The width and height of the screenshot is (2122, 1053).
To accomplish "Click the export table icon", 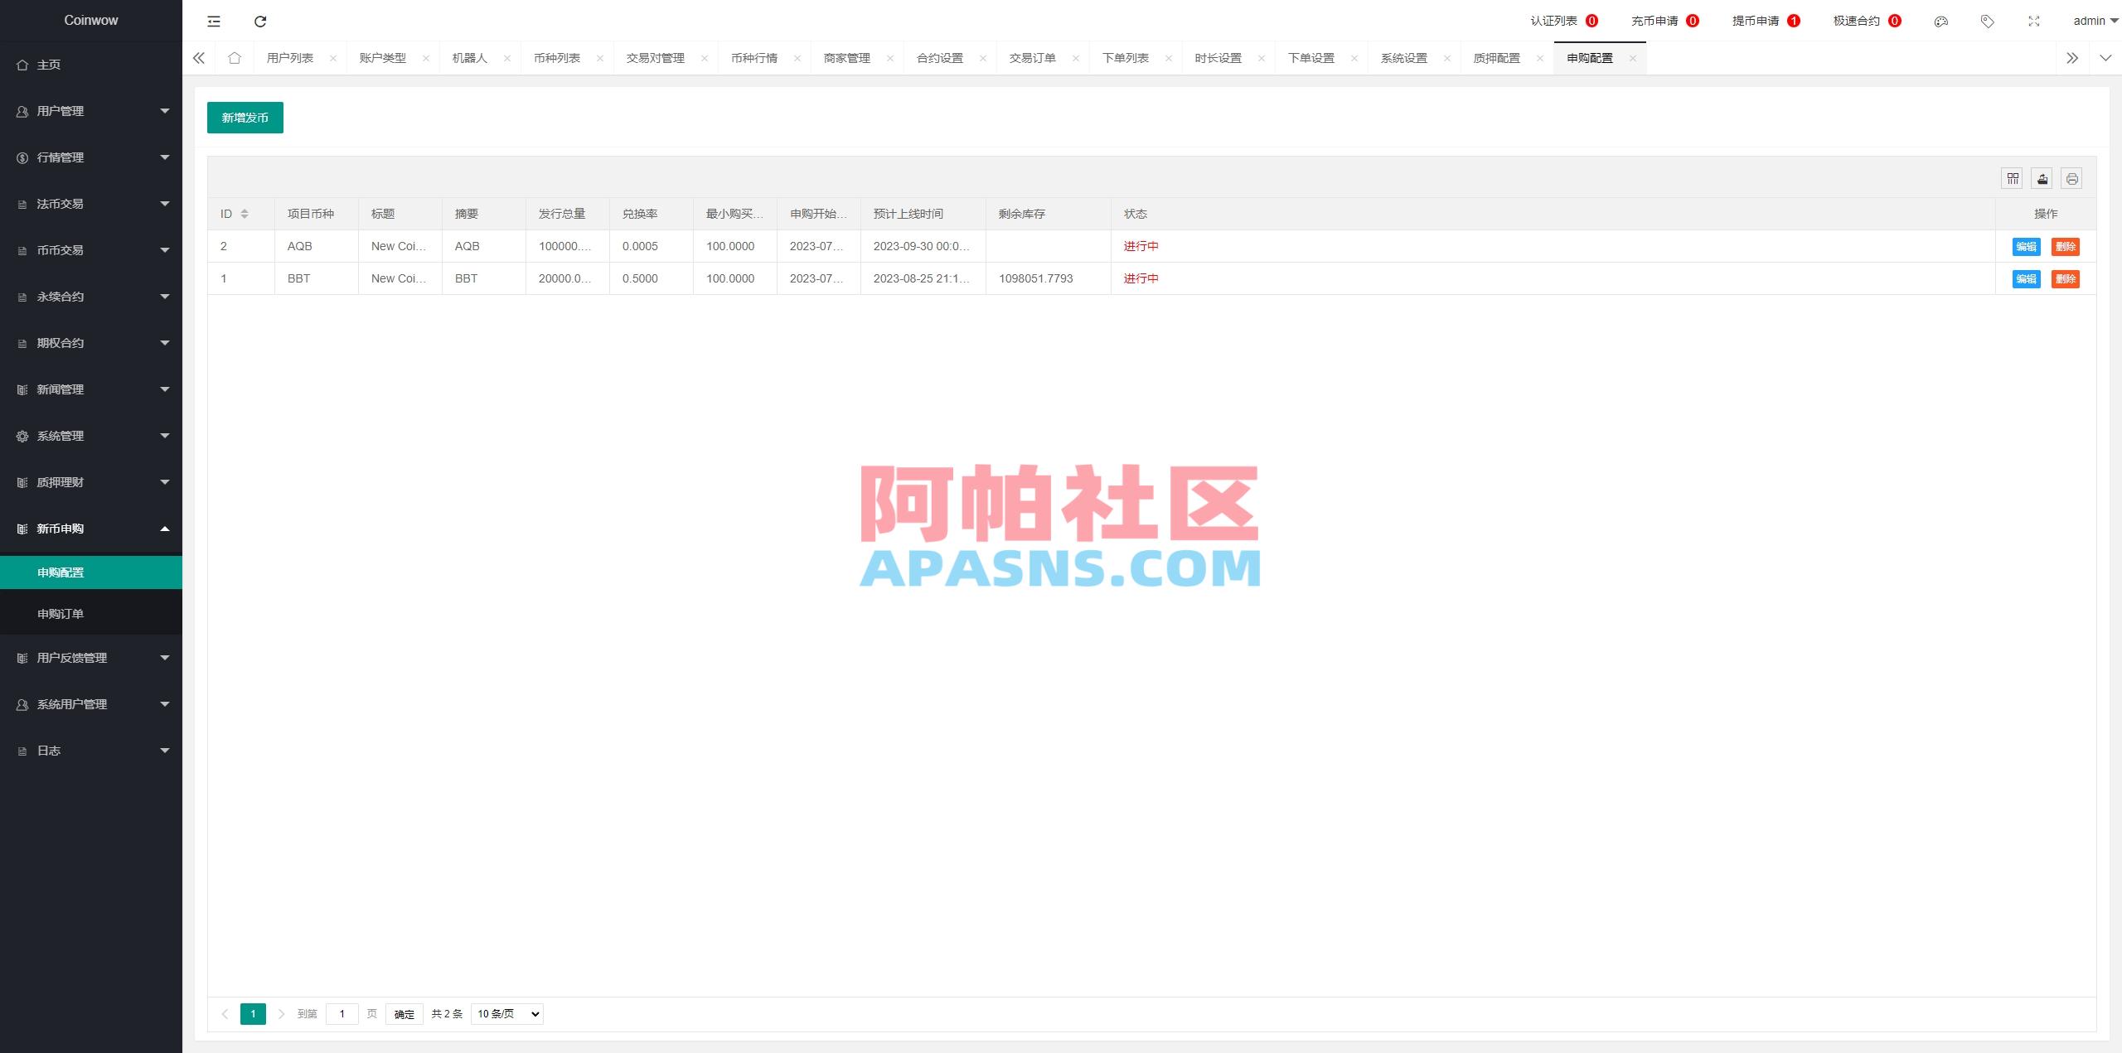I will [x=2042, y=179].
